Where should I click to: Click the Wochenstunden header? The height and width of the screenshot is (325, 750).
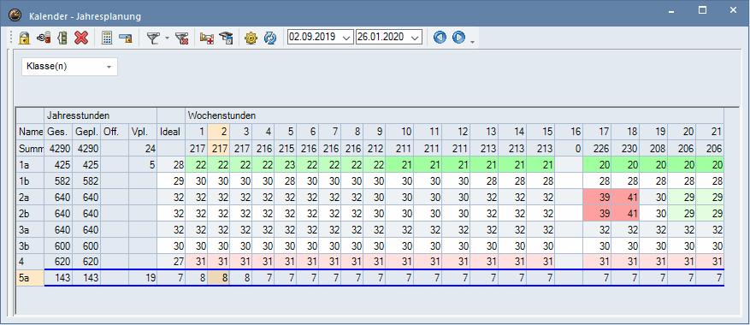click(x=454, y=115)
